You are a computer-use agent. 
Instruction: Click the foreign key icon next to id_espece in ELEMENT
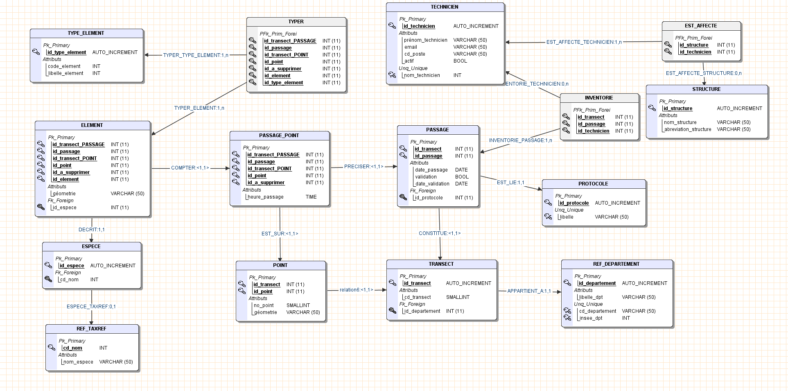[x=41, y=207]
